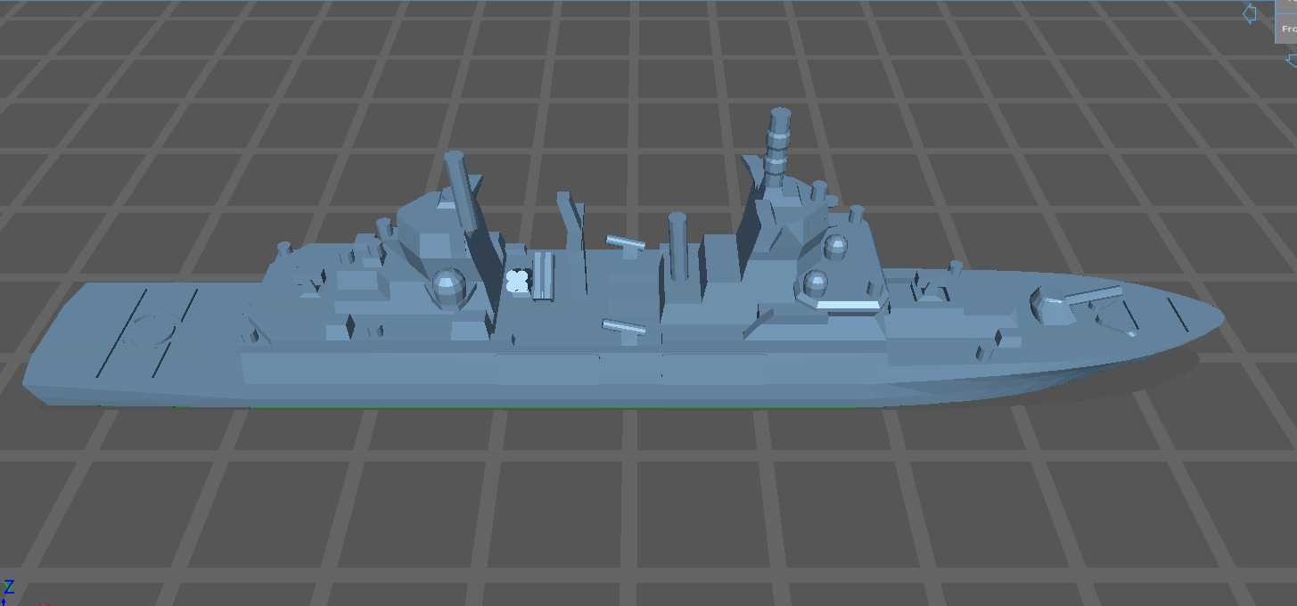Click the Z axis label on the orientation gizmo
The height and width of the screenshot is (606, 1297).
coord(9,586)
